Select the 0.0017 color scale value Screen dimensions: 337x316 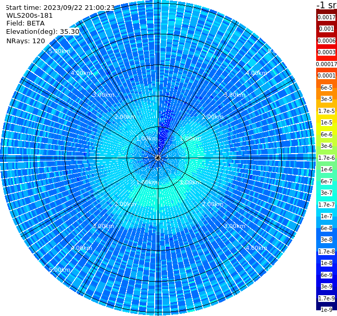click(x=327, y=17)
